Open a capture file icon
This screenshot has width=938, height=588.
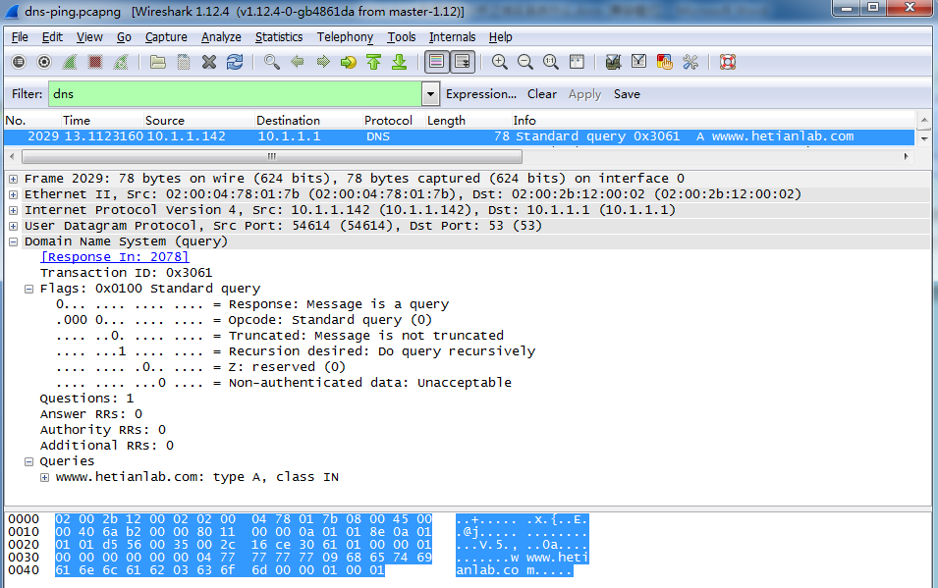(x=158, y=62)
